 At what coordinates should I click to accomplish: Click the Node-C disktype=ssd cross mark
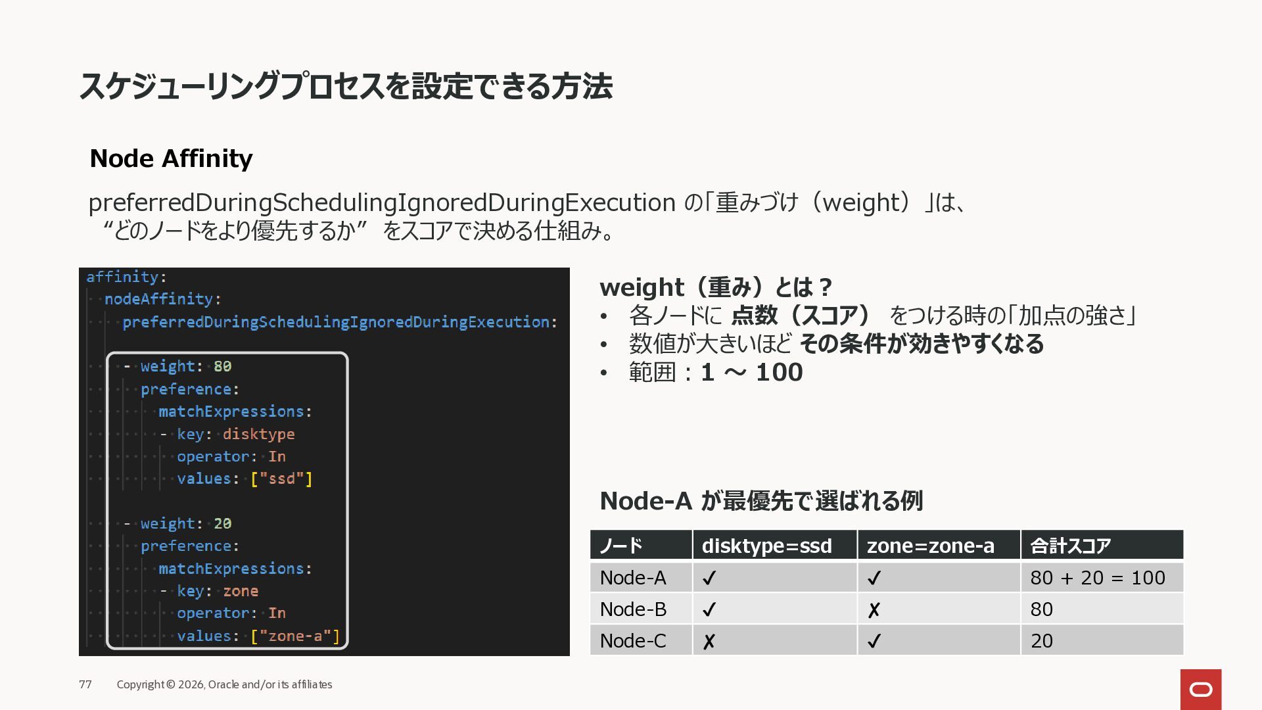[709, 642]
